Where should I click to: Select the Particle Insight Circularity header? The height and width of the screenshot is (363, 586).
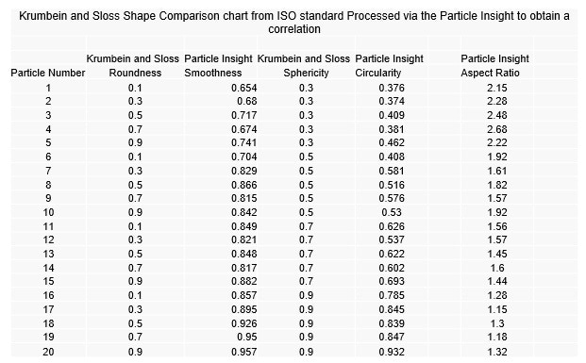pyautogui.click(x=389, y=66)
